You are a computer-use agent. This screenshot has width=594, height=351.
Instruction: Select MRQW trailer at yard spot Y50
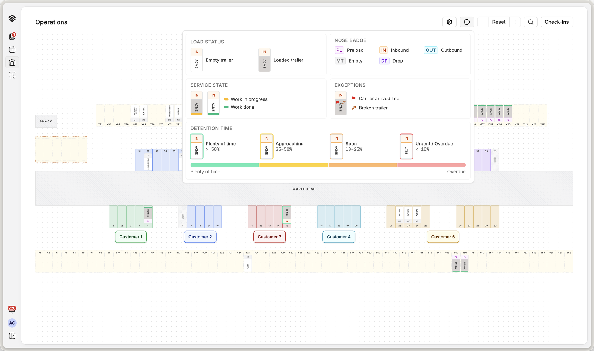[x=465, y=263]
